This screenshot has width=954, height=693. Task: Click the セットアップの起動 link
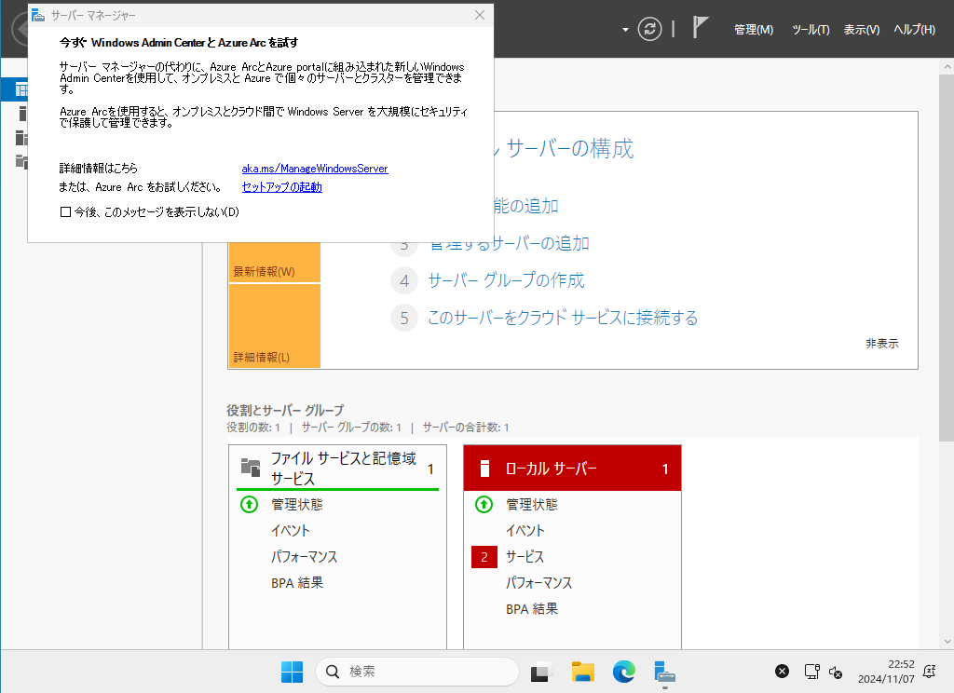point(281,187)
